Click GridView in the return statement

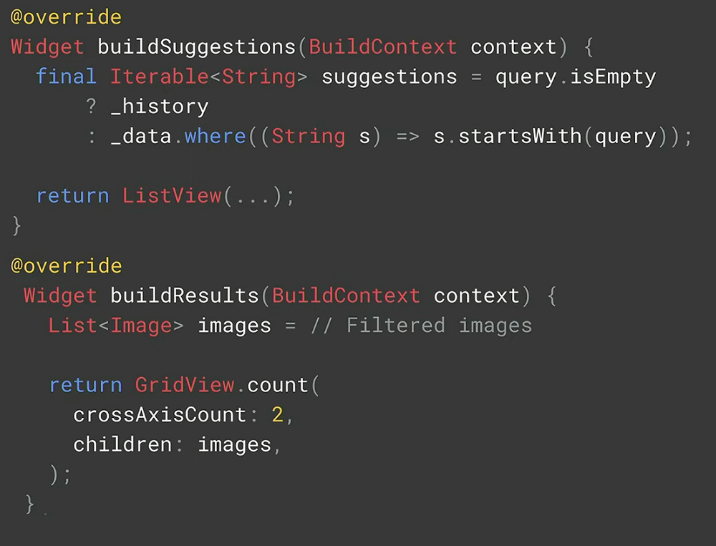(185, 385)
